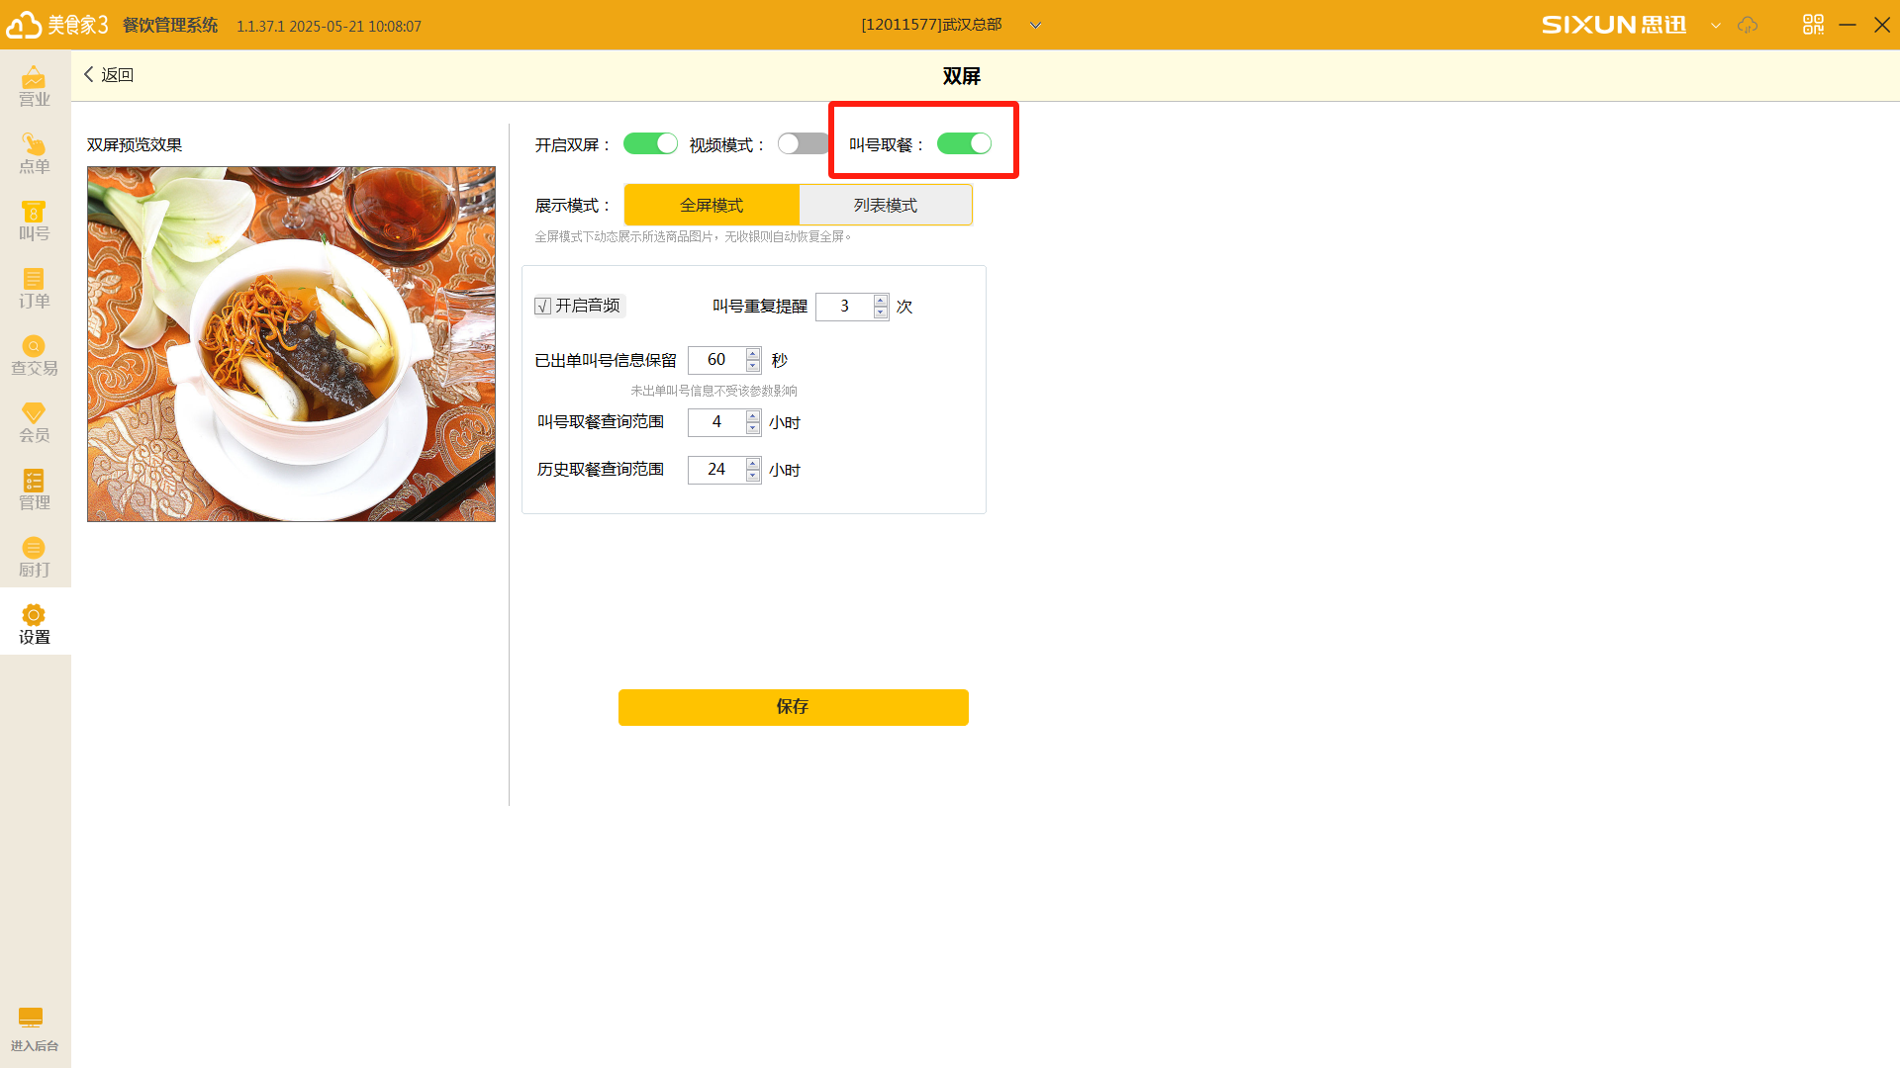Select the 列表模式 display tab

point(886,205)
